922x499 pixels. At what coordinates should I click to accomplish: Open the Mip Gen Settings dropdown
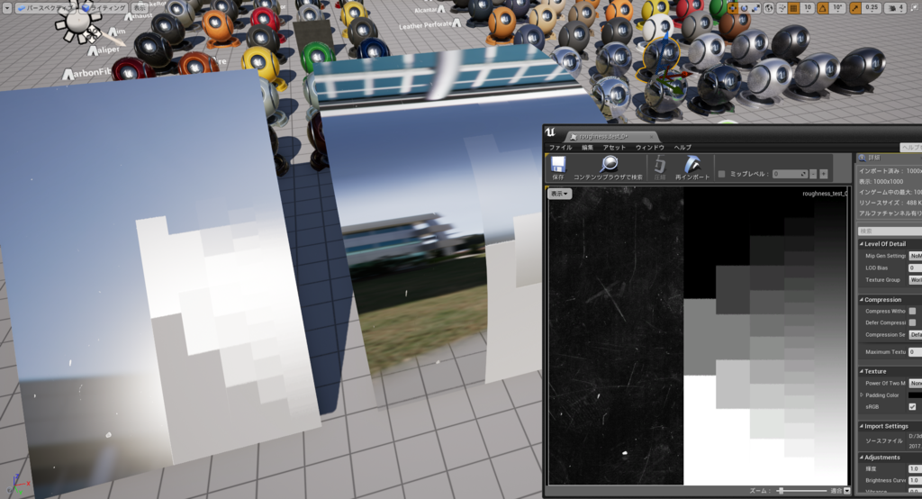coord(916,256)
